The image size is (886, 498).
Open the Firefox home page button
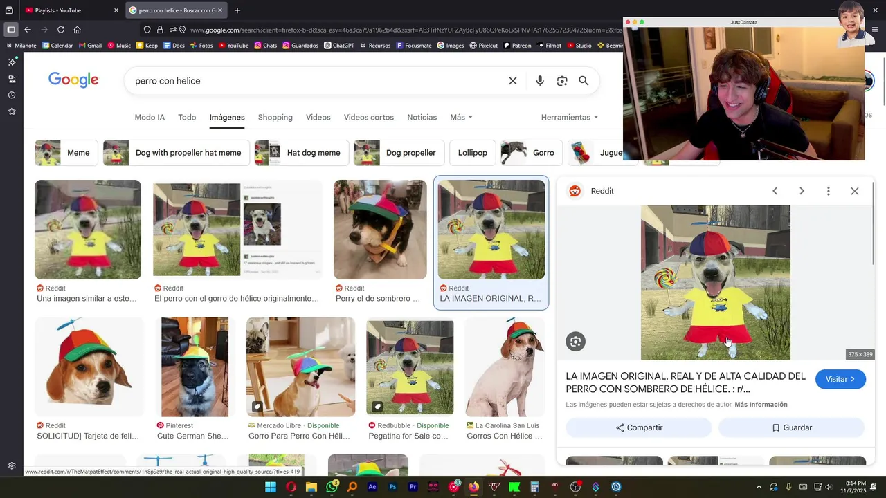78,30
